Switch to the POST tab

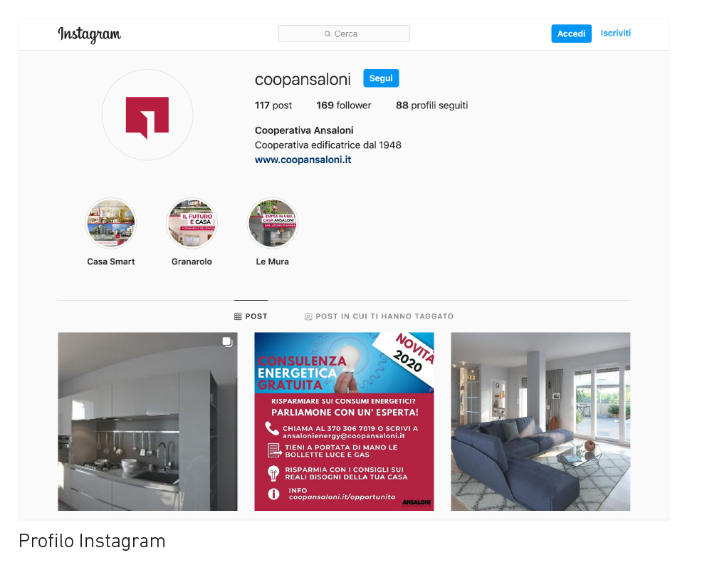click(251, 316)
